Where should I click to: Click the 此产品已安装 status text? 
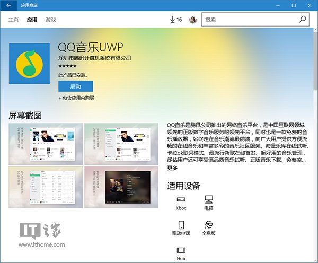[x=73, y=75]
